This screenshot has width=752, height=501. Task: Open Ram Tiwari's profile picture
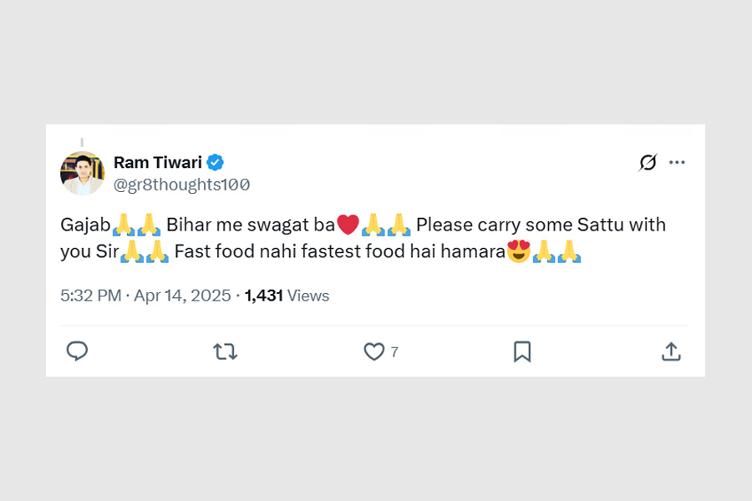pyautogui.click(x=82, y=173)
